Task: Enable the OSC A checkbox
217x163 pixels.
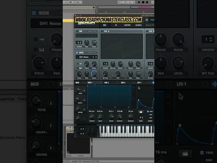Action: (102, 31)
